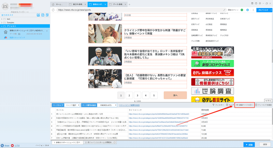The image size is (273, 148).
Task: Go to page 5 in pagination
Action: coord(154,95)
